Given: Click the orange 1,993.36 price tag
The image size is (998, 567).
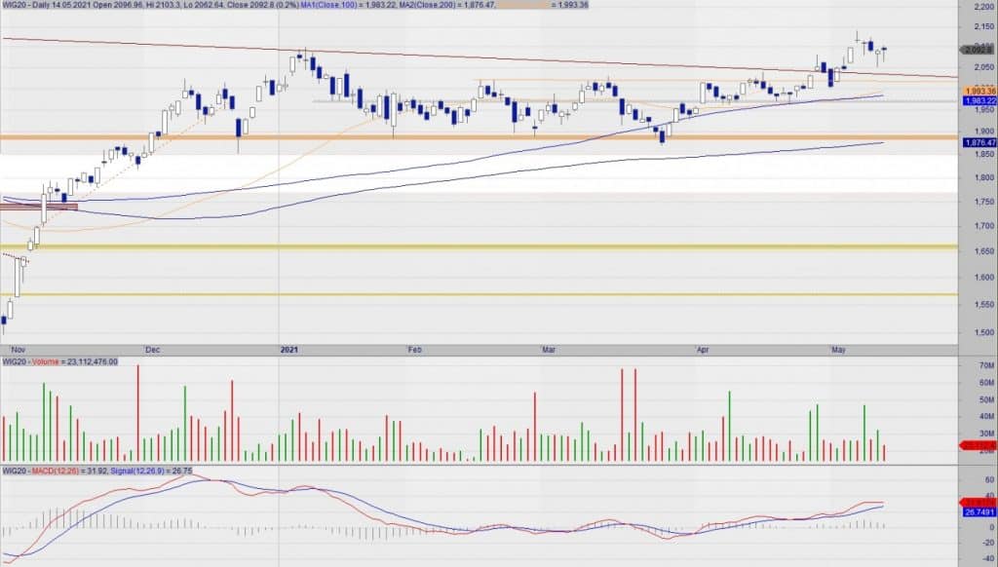Looking at the screenshot, I should (979, 91).
